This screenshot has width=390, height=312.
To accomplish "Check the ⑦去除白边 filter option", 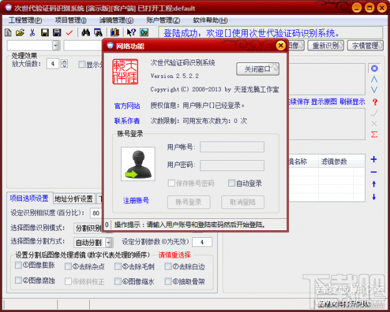I will (168, 266).
